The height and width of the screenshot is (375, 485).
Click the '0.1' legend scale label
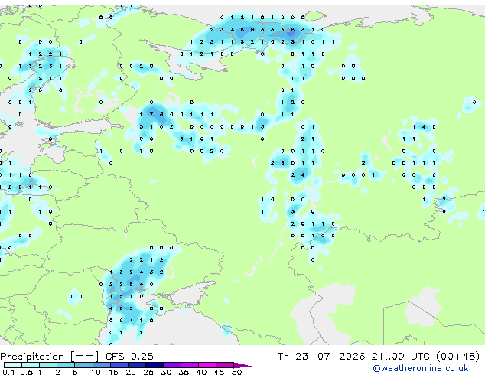[8, 372]
